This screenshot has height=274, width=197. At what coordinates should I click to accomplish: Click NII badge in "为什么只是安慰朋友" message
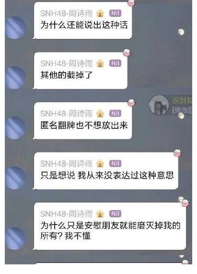115,214
